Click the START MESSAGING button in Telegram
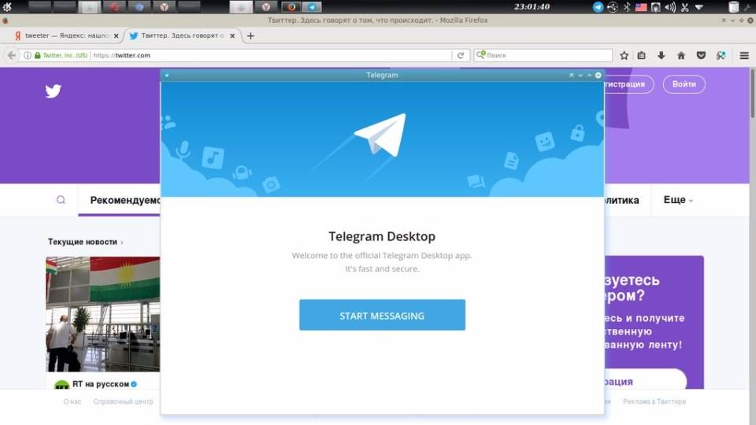This screenshot has height=425, width=756. 382,315
